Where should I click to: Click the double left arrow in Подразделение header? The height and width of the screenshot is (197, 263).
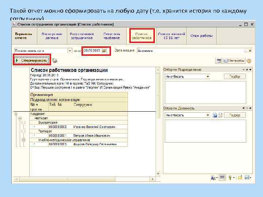pyautogui.click(x=243, y=70)
